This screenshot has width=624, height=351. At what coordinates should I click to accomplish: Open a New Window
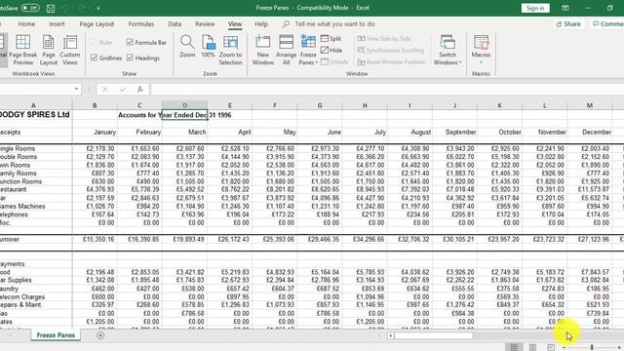[262, 50]
